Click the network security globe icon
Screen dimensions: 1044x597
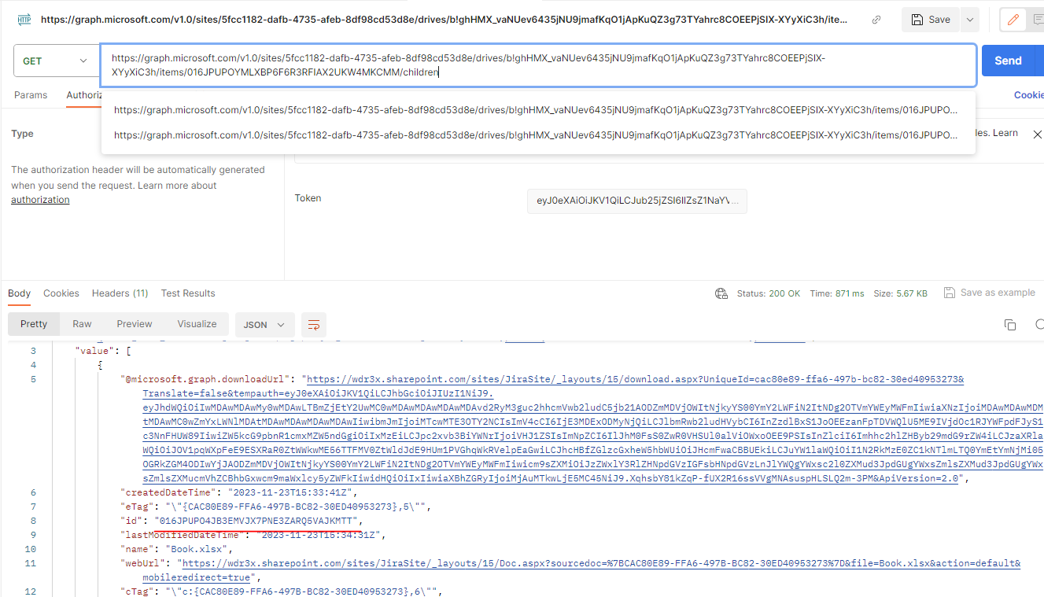(x=721, y=293)
